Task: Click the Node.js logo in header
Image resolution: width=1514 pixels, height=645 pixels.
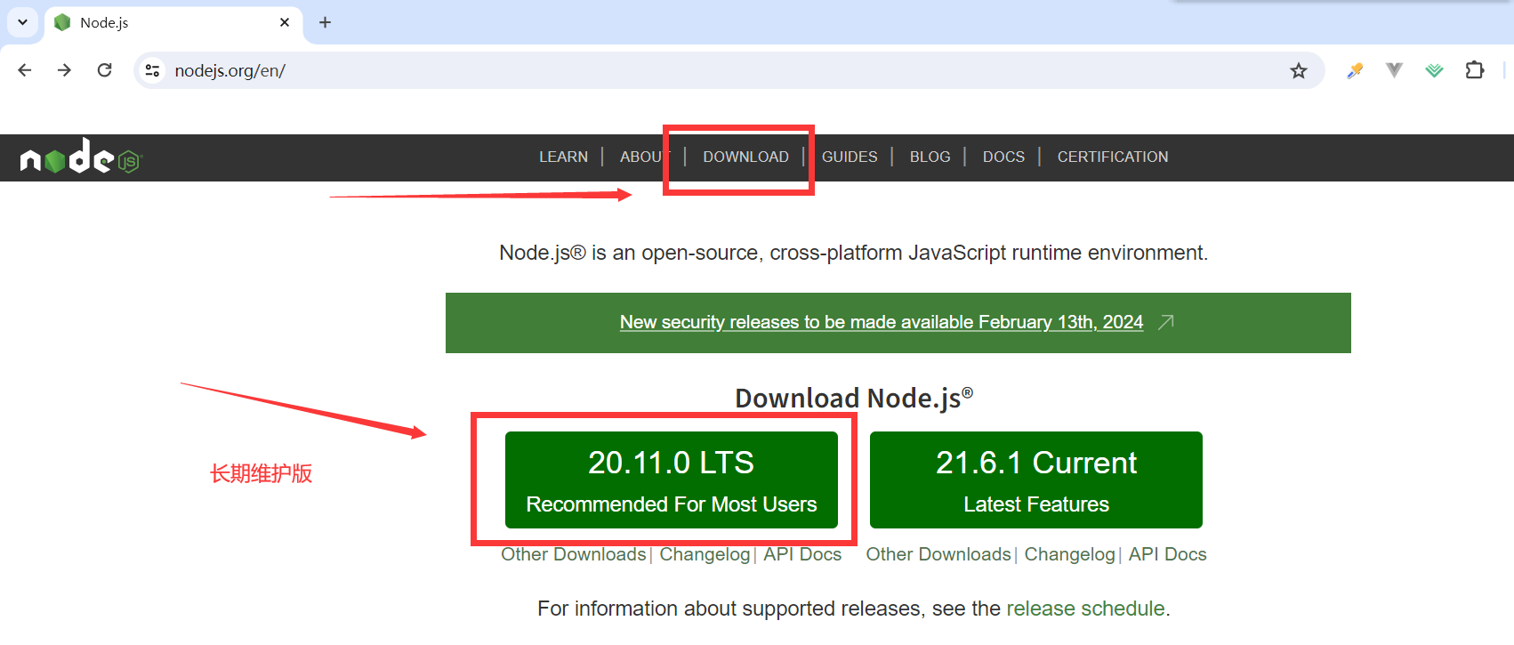Action: tap(81, 157)
